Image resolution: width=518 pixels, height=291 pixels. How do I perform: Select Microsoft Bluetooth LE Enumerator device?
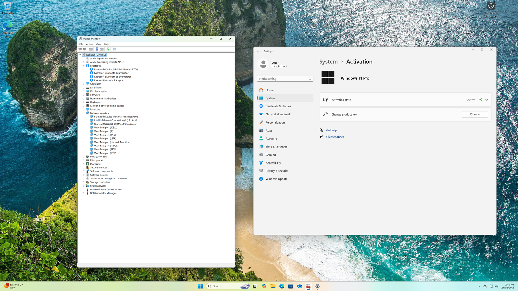[x=113, y=77]
